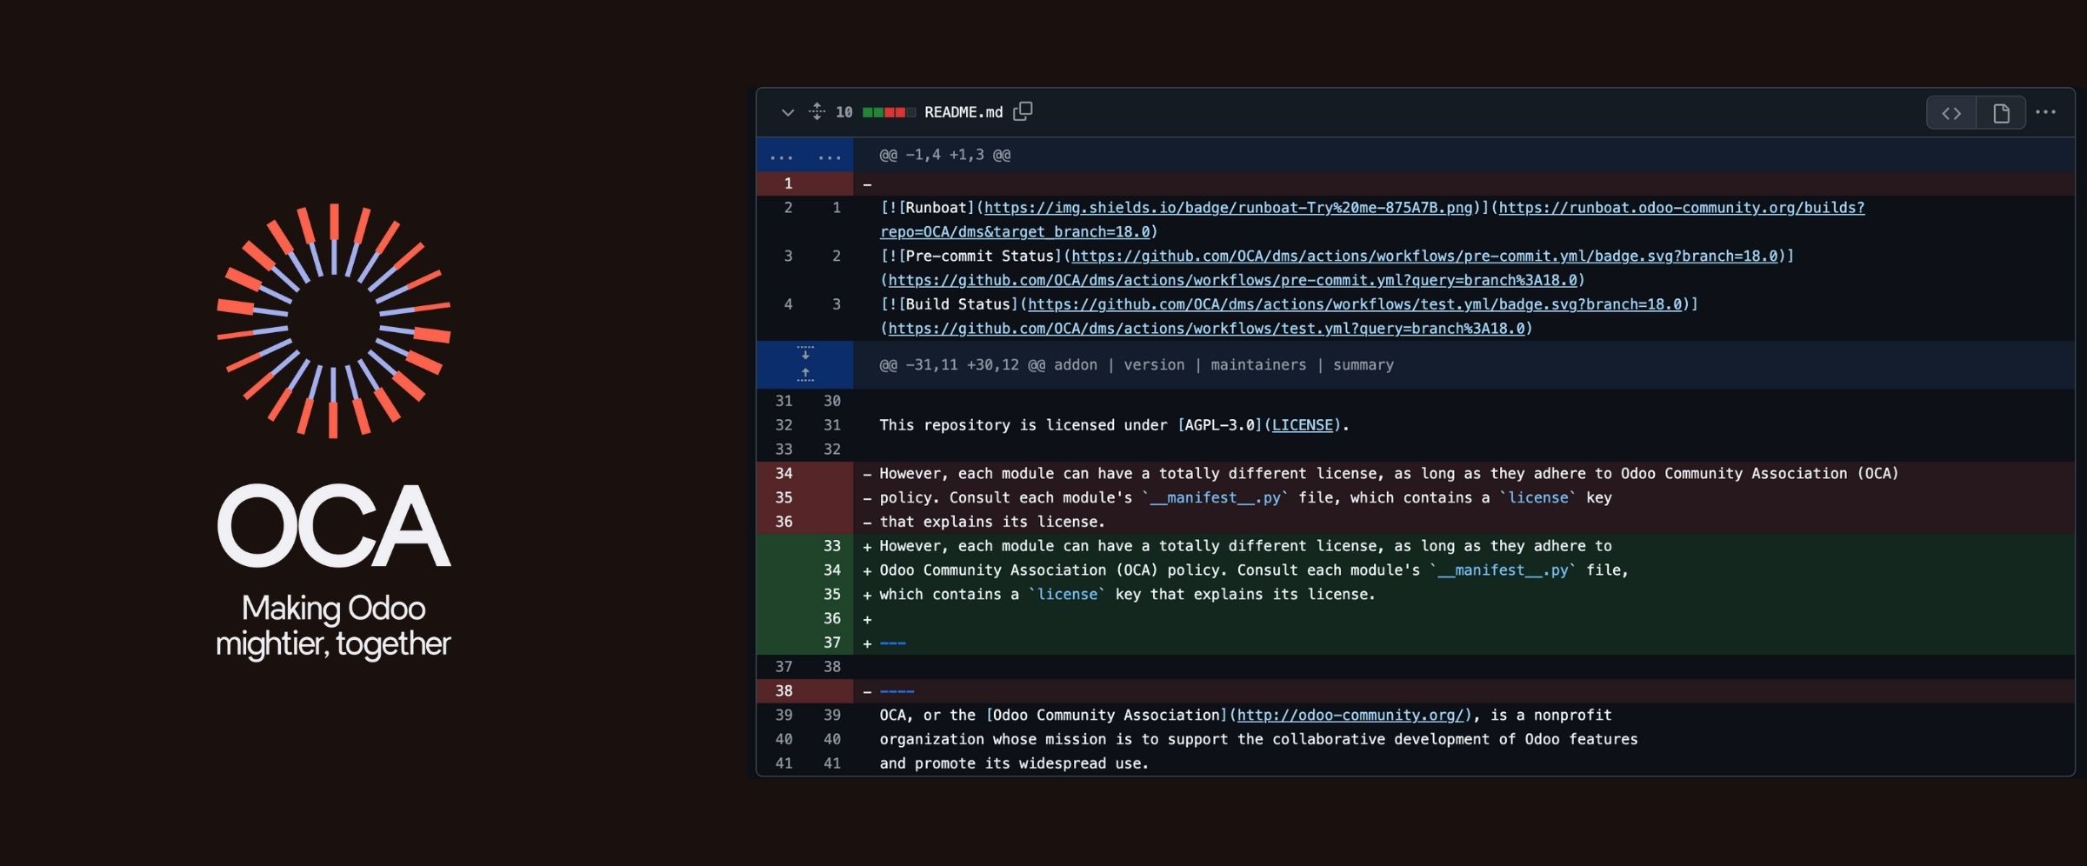Select line 'and promote its widespread use.'

click(x=1014, y=763)
